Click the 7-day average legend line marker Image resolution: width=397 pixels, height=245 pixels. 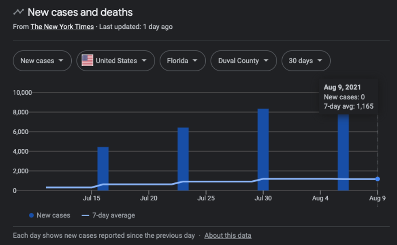tap(85, 215)
